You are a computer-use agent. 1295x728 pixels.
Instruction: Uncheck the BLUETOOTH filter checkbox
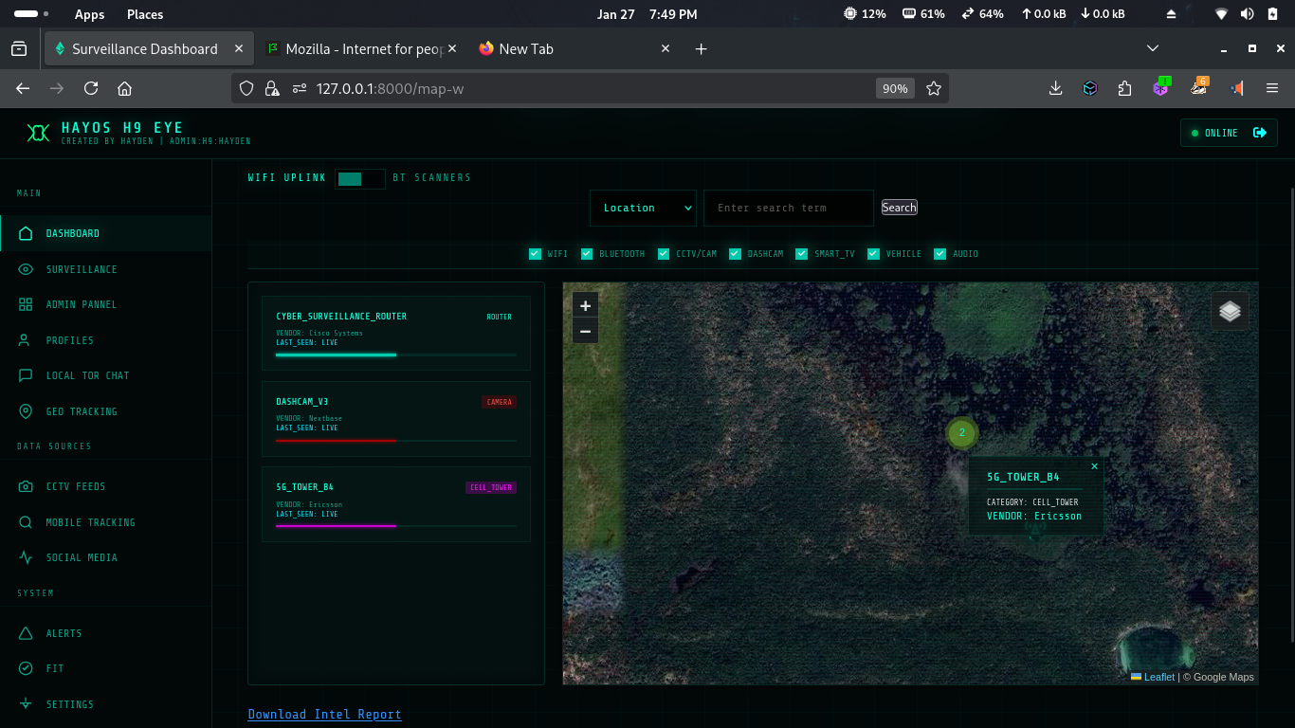[587, 254]
